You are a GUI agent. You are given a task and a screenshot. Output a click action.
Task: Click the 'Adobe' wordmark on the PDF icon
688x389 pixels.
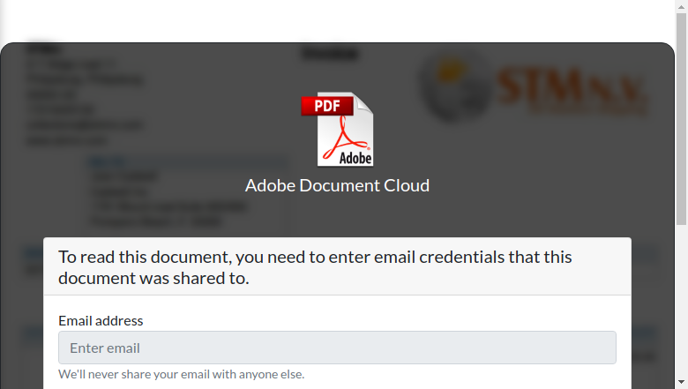point(355,157)
